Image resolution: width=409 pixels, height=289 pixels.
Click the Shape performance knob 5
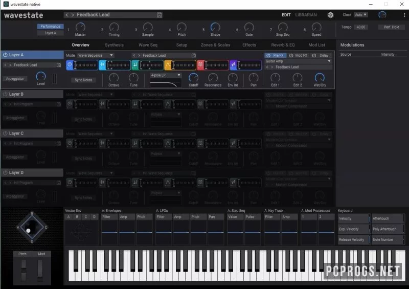(215, 27)
